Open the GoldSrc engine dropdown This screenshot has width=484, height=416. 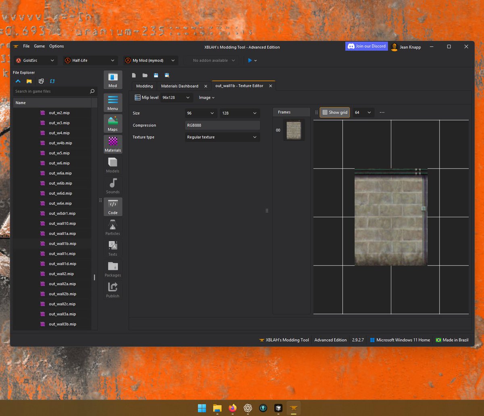35,61
